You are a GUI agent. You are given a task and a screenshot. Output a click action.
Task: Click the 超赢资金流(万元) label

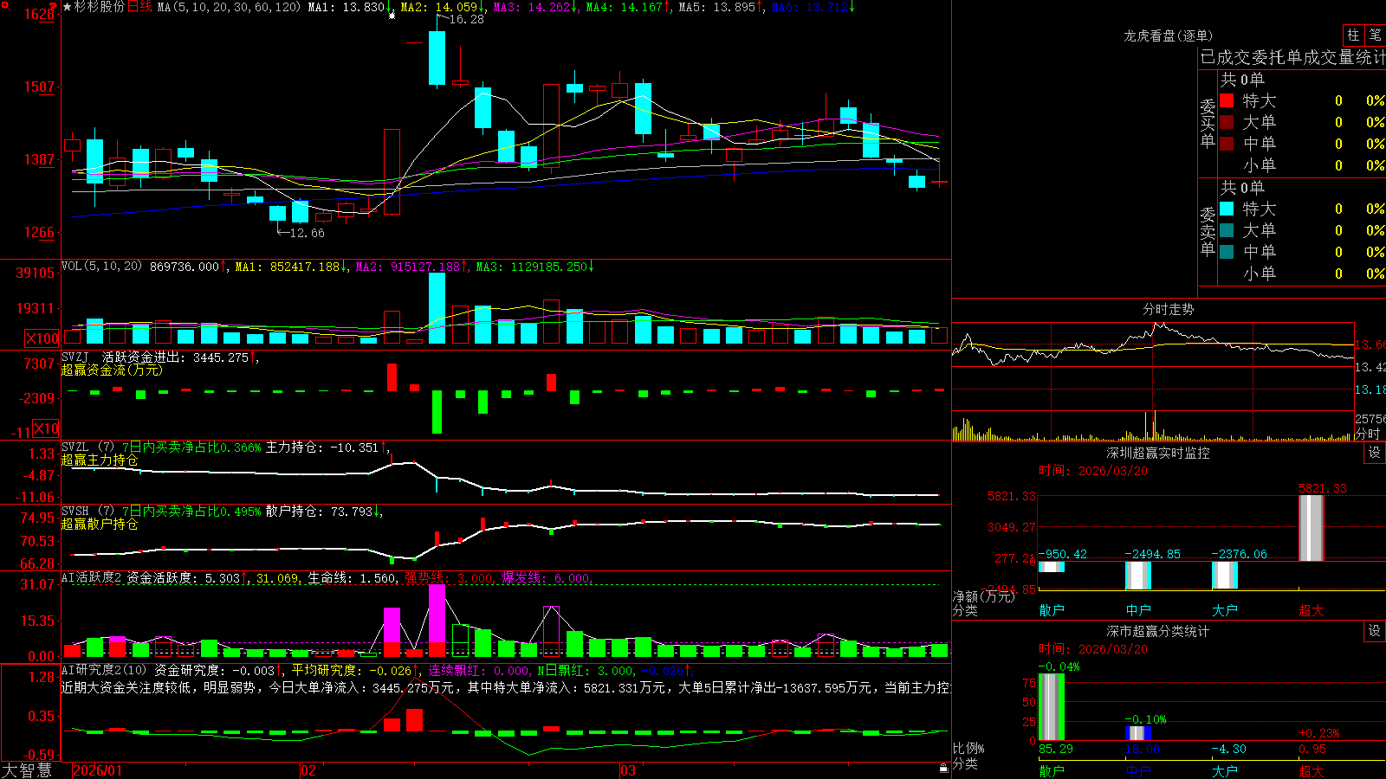coord(112,370)
